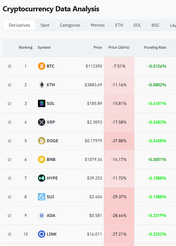Viewport: 176px width, 246px height.
Task: Click ETH price $3883.69
Action: pos(93,85)
